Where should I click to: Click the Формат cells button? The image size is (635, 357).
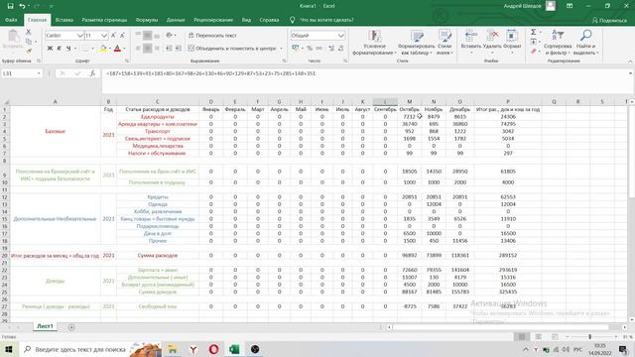coord(512,42)
